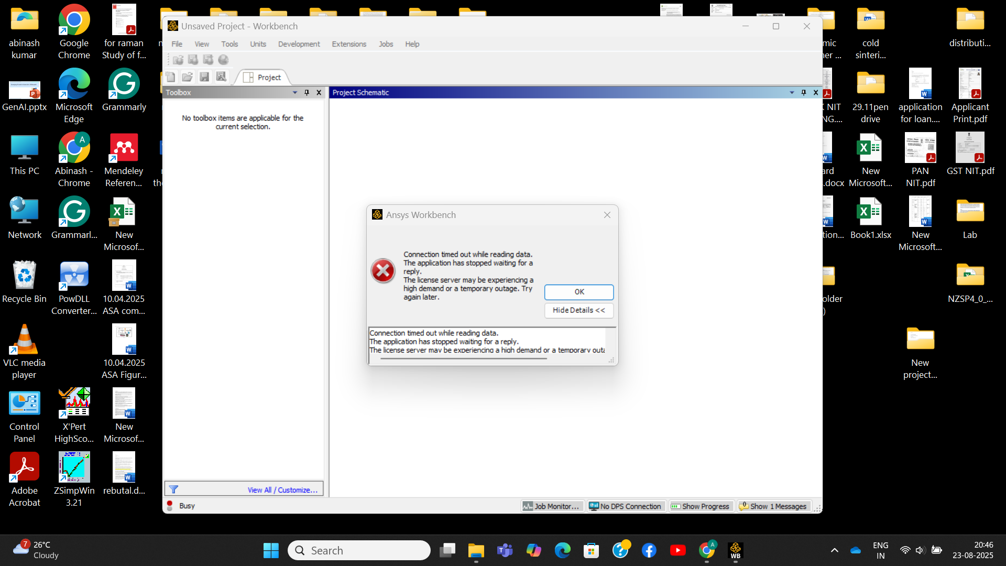Image resolution: width=1006 pixels, height=566 pixels.
Task: Open the Units menu
Action: [258, 44]
